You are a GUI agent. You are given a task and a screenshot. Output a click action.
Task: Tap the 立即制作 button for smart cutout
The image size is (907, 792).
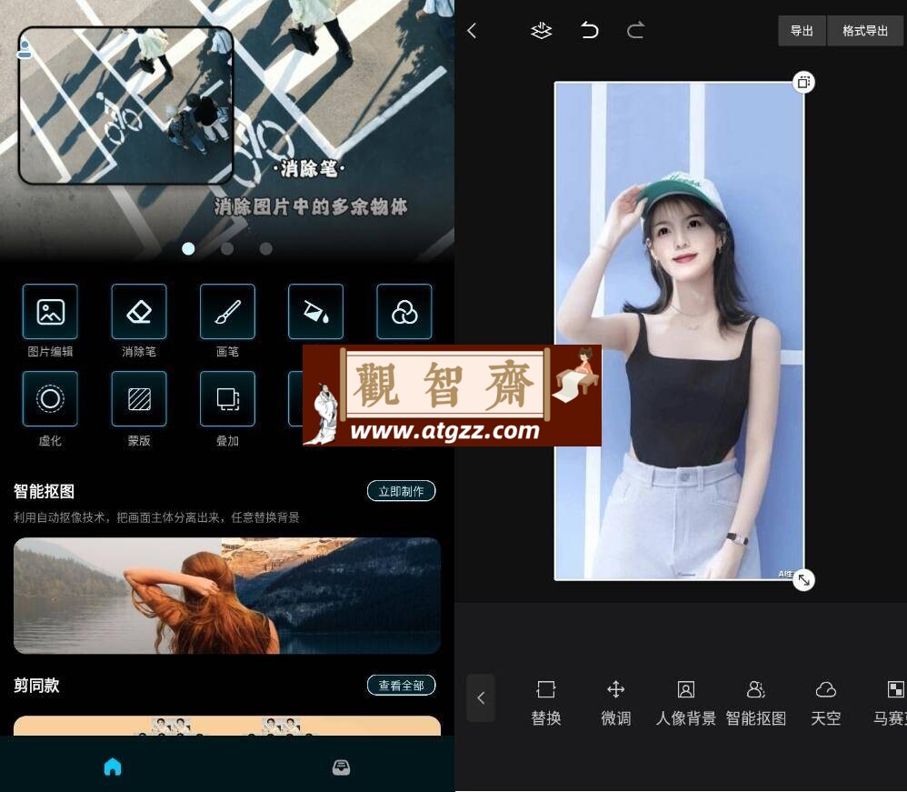(402, 492)
